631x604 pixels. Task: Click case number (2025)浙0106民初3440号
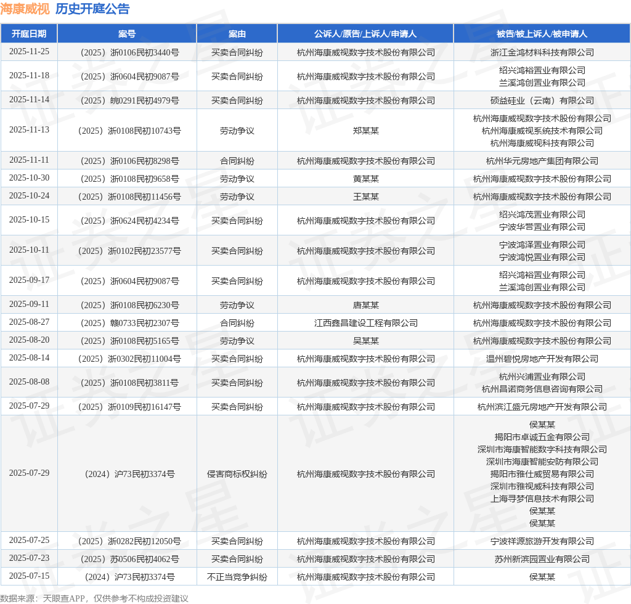coord(129,52)
